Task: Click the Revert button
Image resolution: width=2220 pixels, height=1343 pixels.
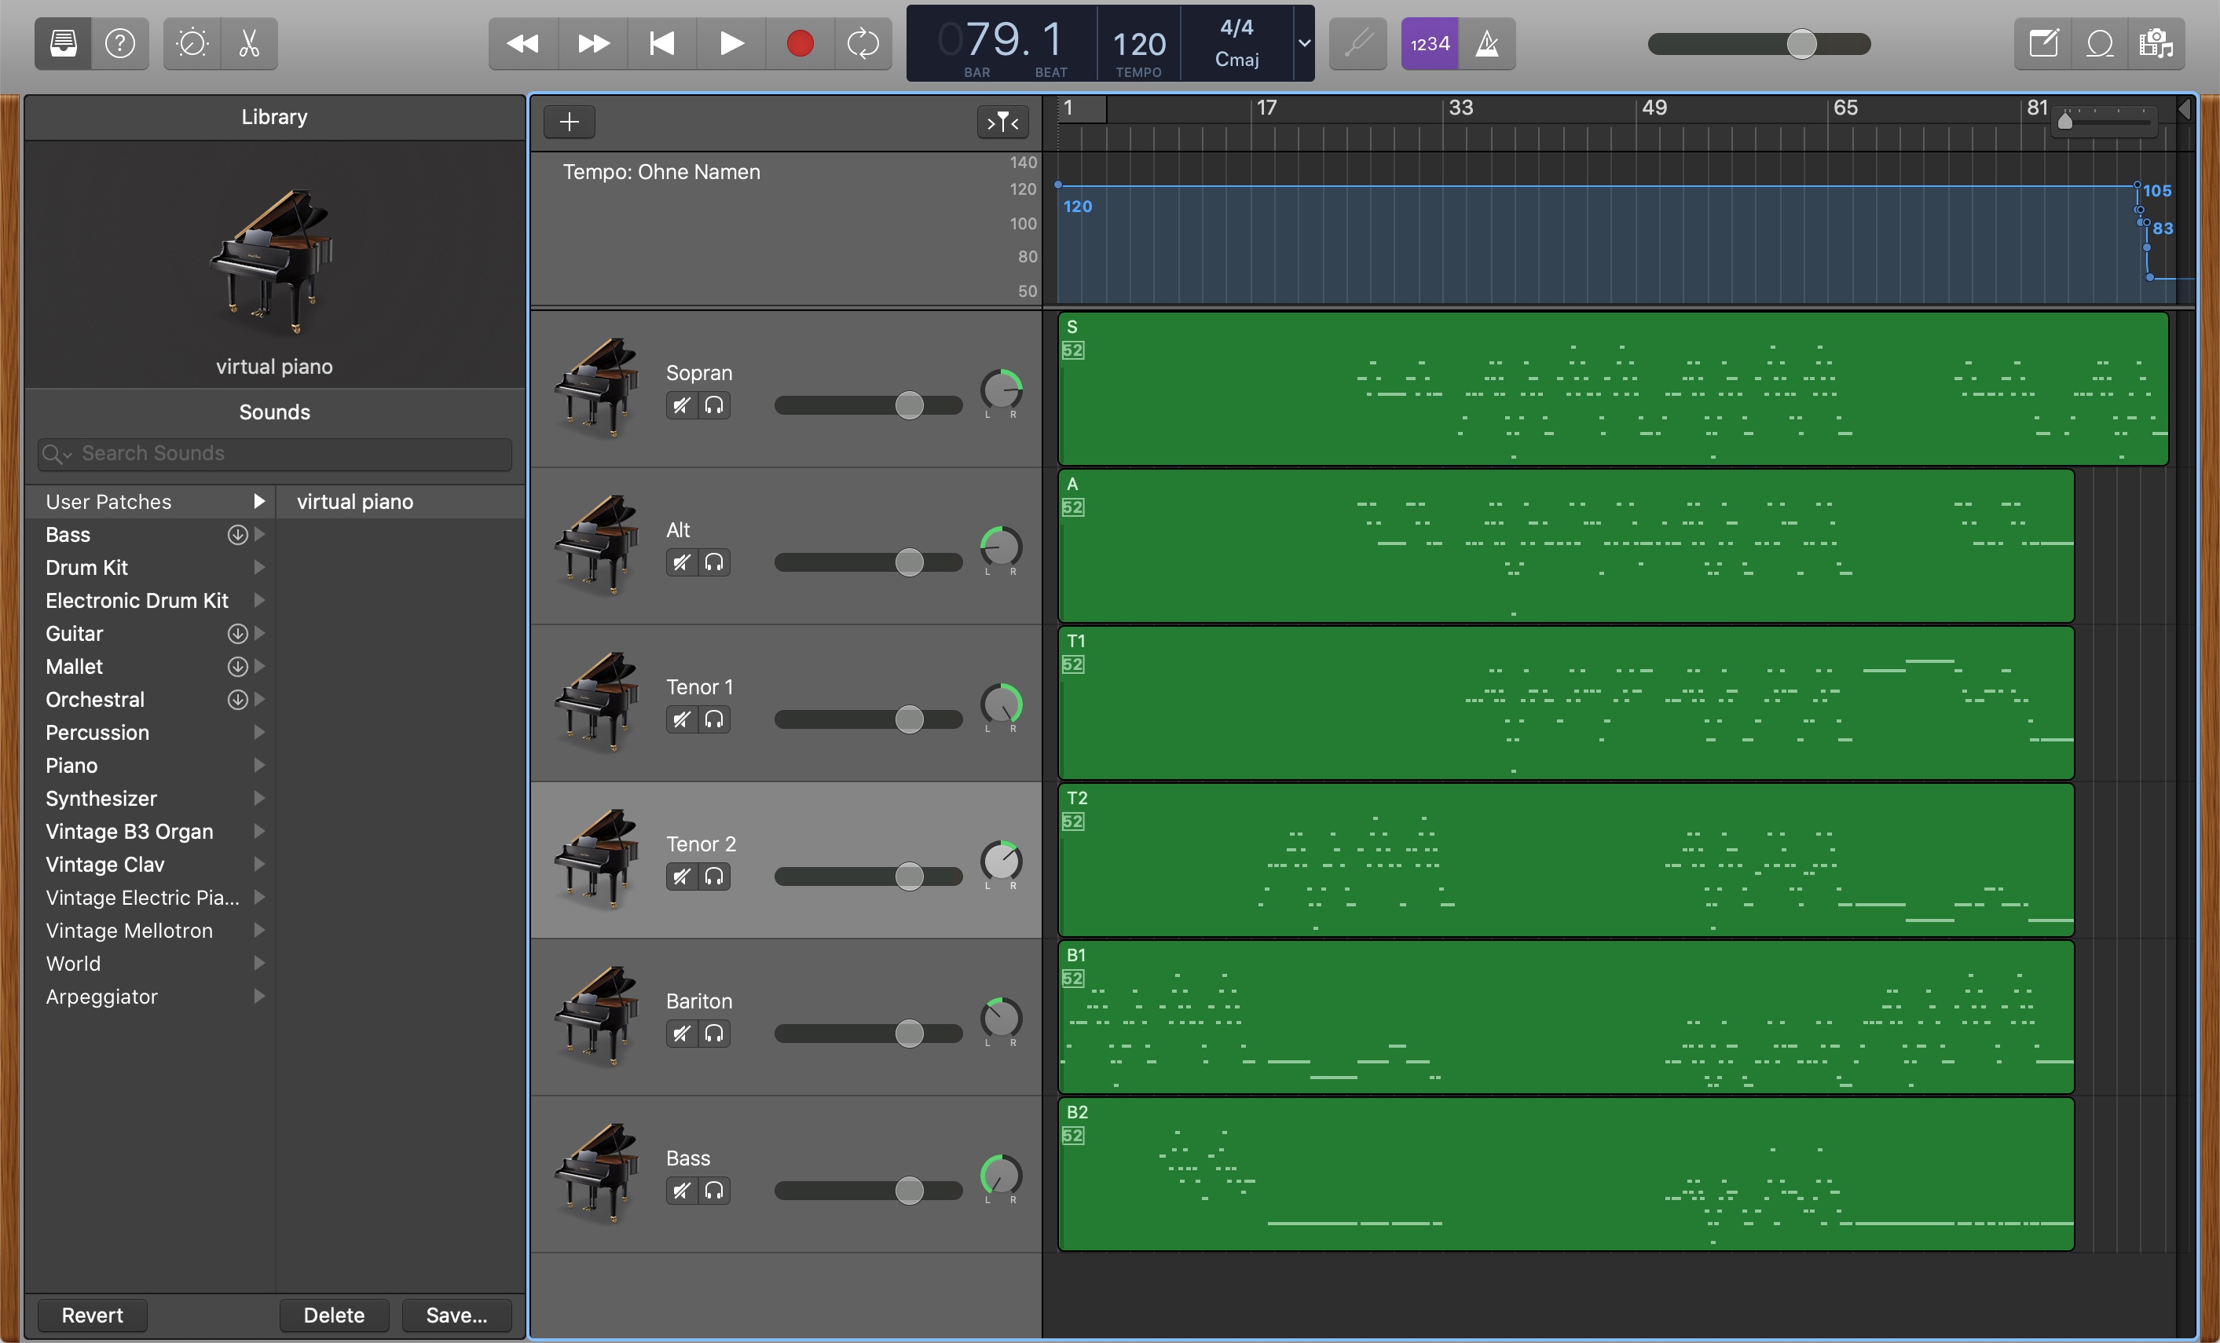Action: coord(92,1315)
